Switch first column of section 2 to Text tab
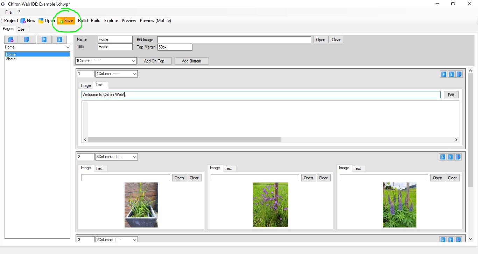This screenshot has height=254, width=478. pyautogui.click(x=99, y=168)
